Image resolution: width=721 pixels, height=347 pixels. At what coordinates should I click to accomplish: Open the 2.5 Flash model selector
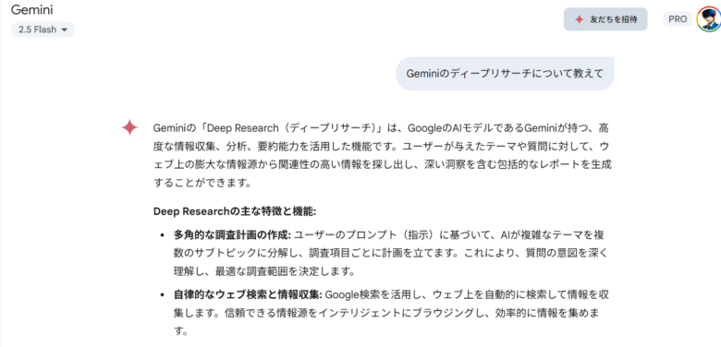(43, 30)
